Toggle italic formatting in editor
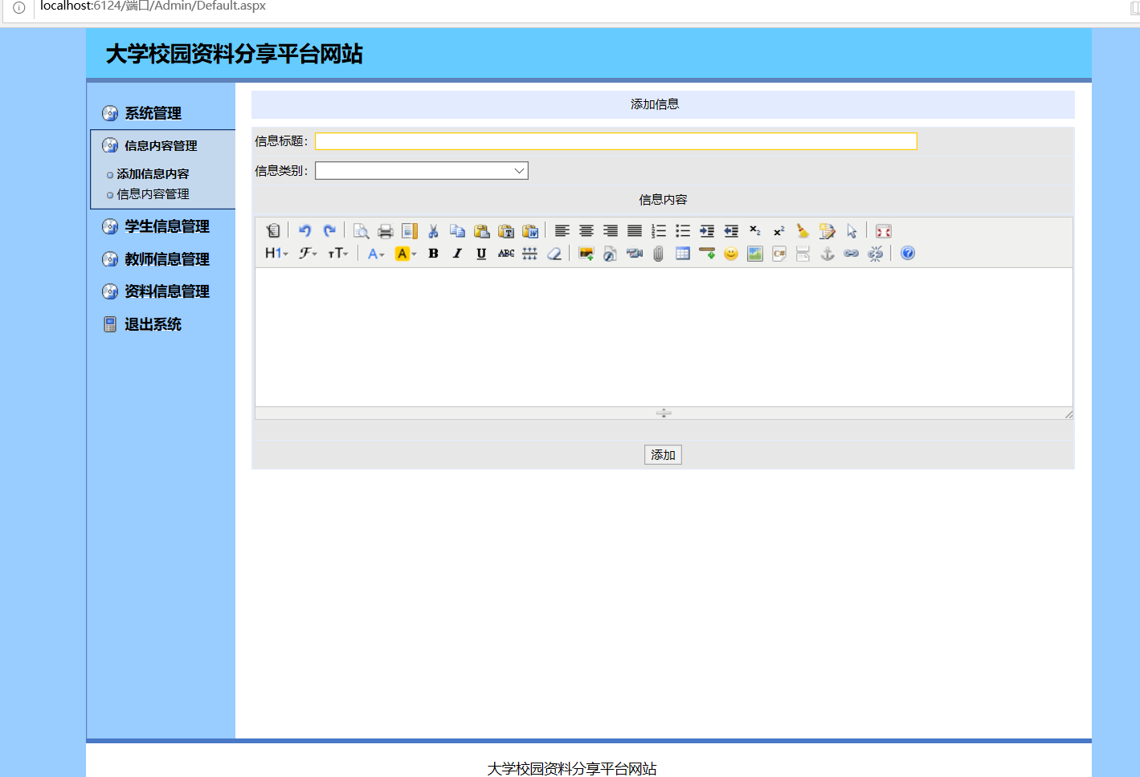 (x=457, y=254)
